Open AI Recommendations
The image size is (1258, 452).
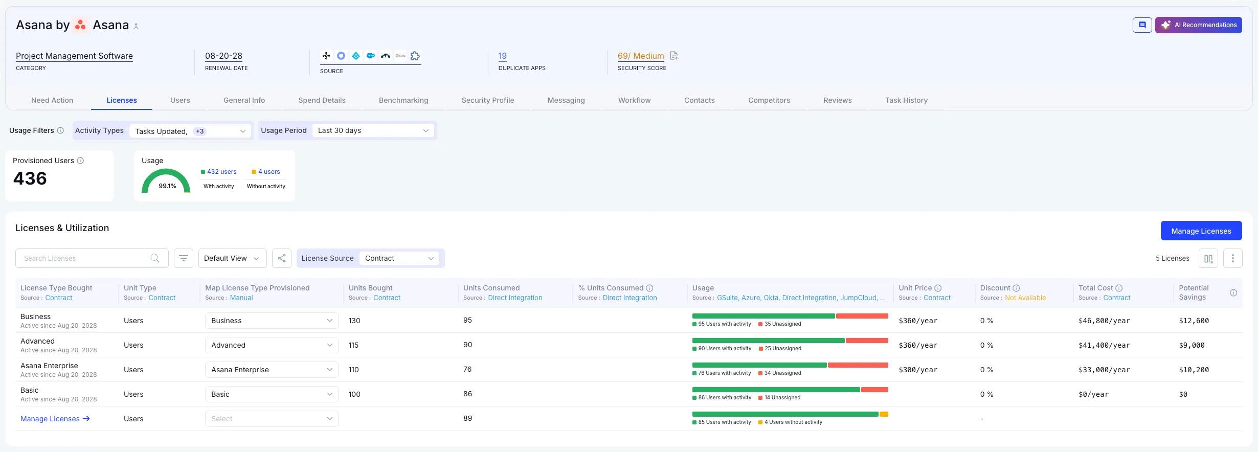pyautogui.click(x=1198, y=25)
